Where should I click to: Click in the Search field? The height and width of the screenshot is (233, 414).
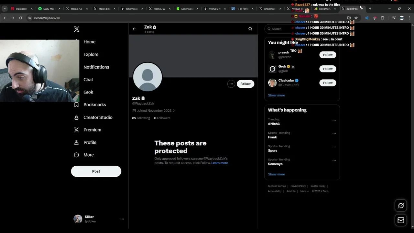[302, 29]
